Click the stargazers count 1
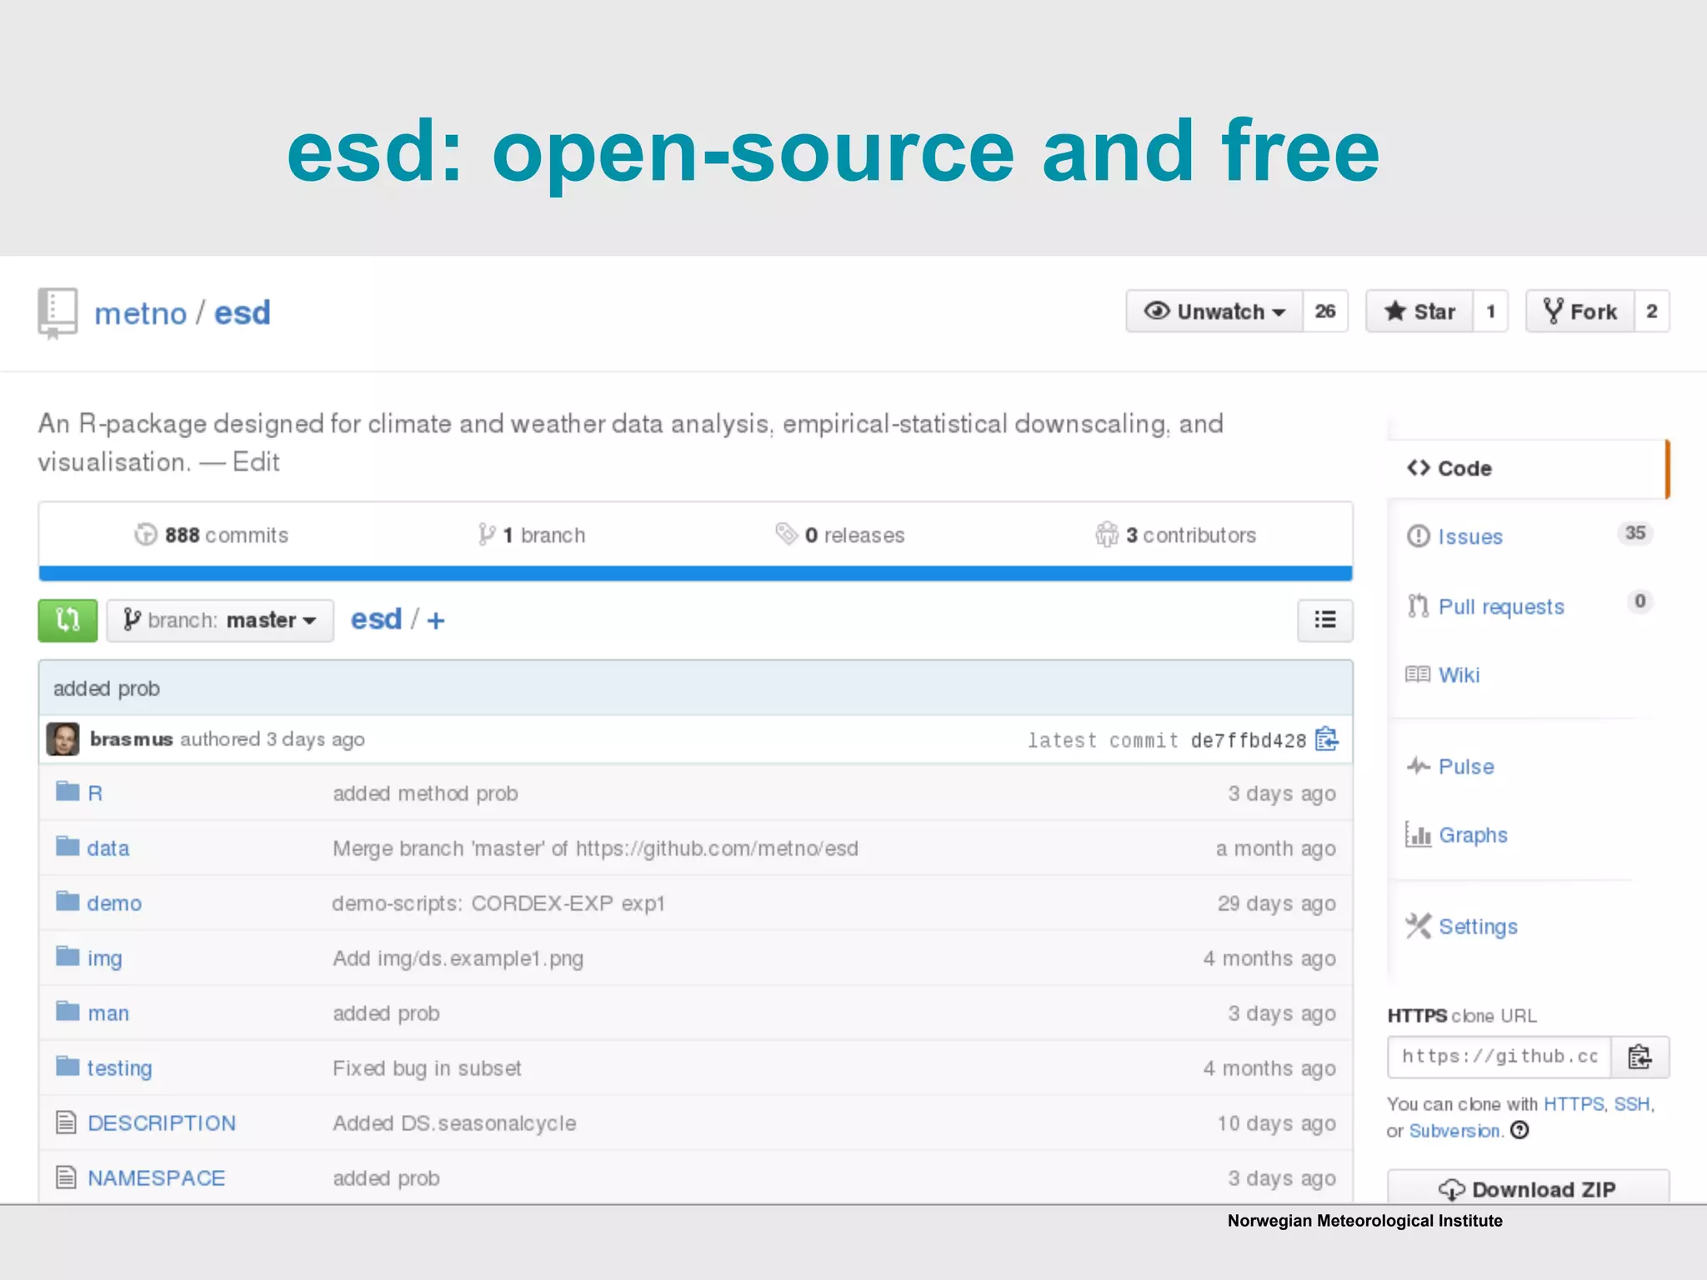 tap(1491, 312)
